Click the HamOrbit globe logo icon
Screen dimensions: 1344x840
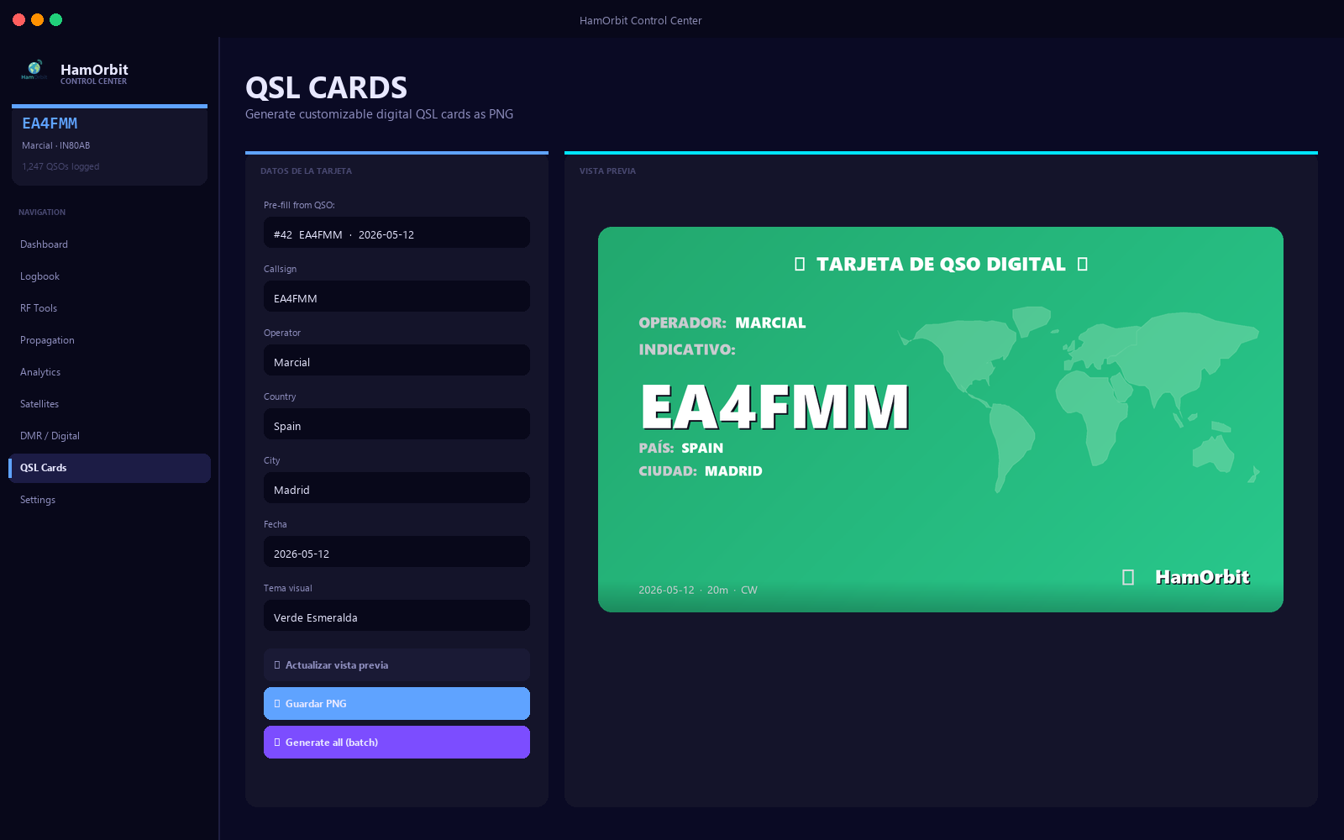pyautogui.click(x=34, y=70)
